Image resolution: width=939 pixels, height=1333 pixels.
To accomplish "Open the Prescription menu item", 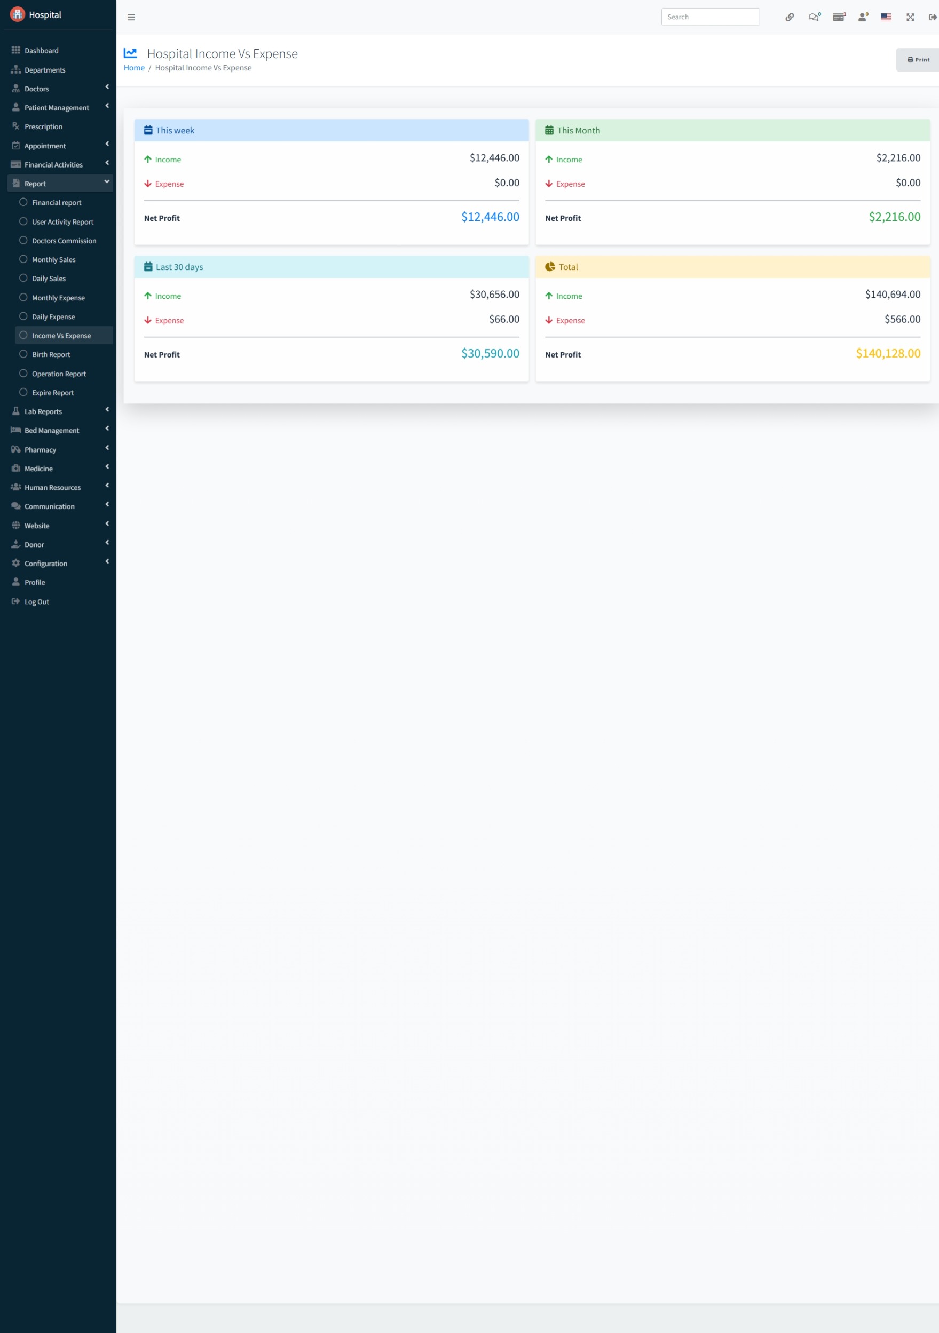I will click(60, 126).
